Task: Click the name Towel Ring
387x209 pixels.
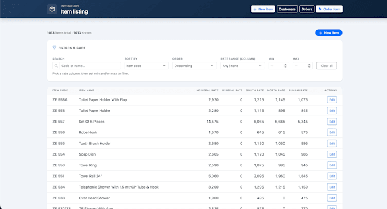Action: click(88, 165)
